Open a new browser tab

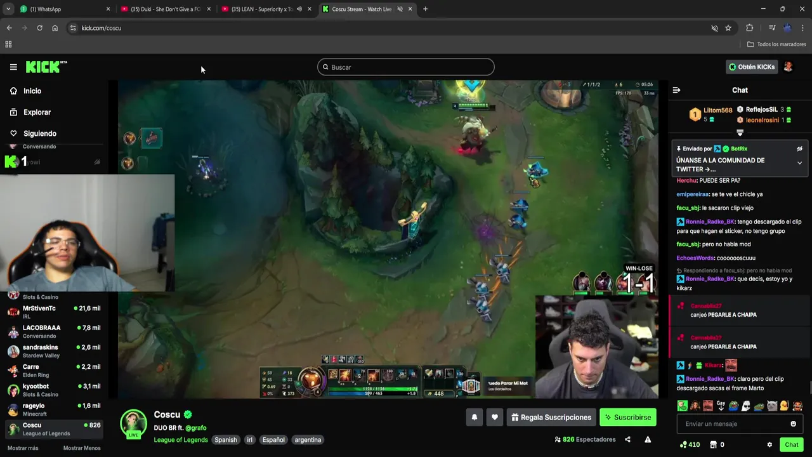click(425, 9)
